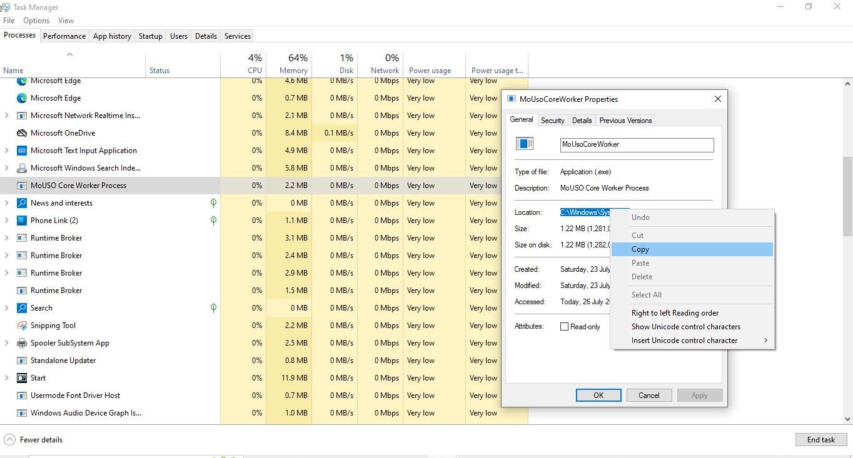
Task: Open the View menu
Action: pos(66,21)
